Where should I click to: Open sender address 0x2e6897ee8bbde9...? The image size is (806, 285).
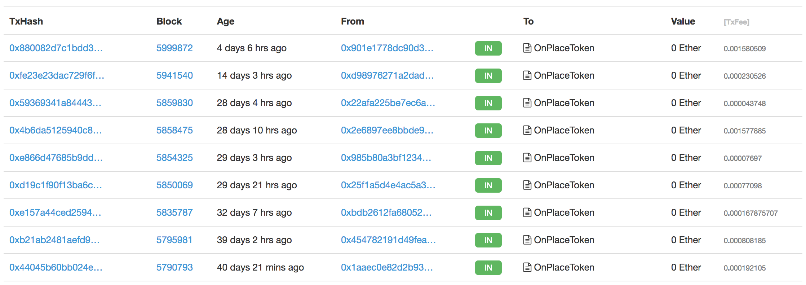point(387,130)
